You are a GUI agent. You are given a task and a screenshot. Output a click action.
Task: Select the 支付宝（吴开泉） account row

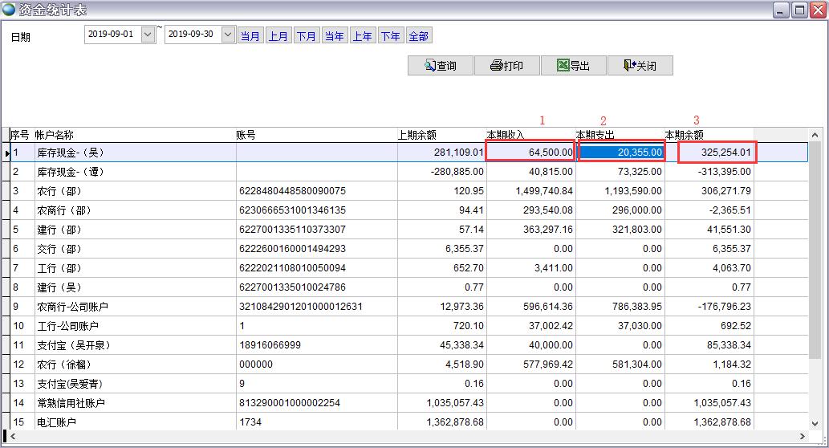(x=74, y=345)
